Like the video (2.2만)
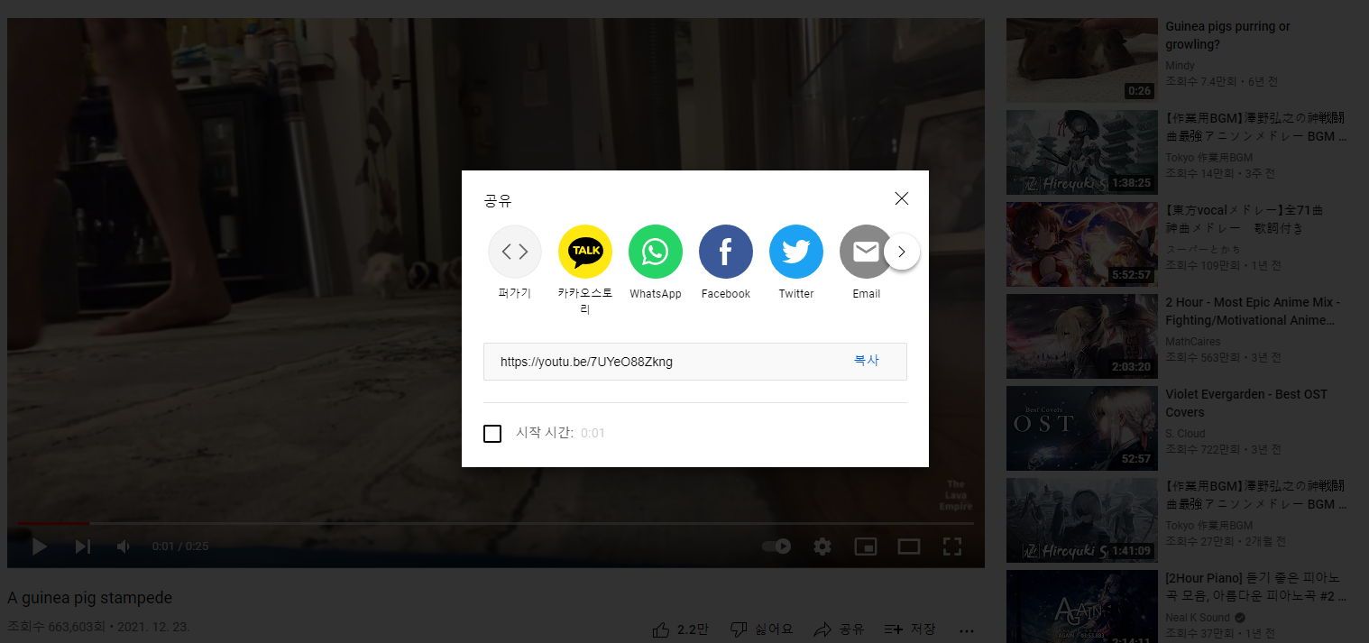Image resolution: width=1369 pixels, height=643 pixels. pyautogui.click(x=680, y=629)
